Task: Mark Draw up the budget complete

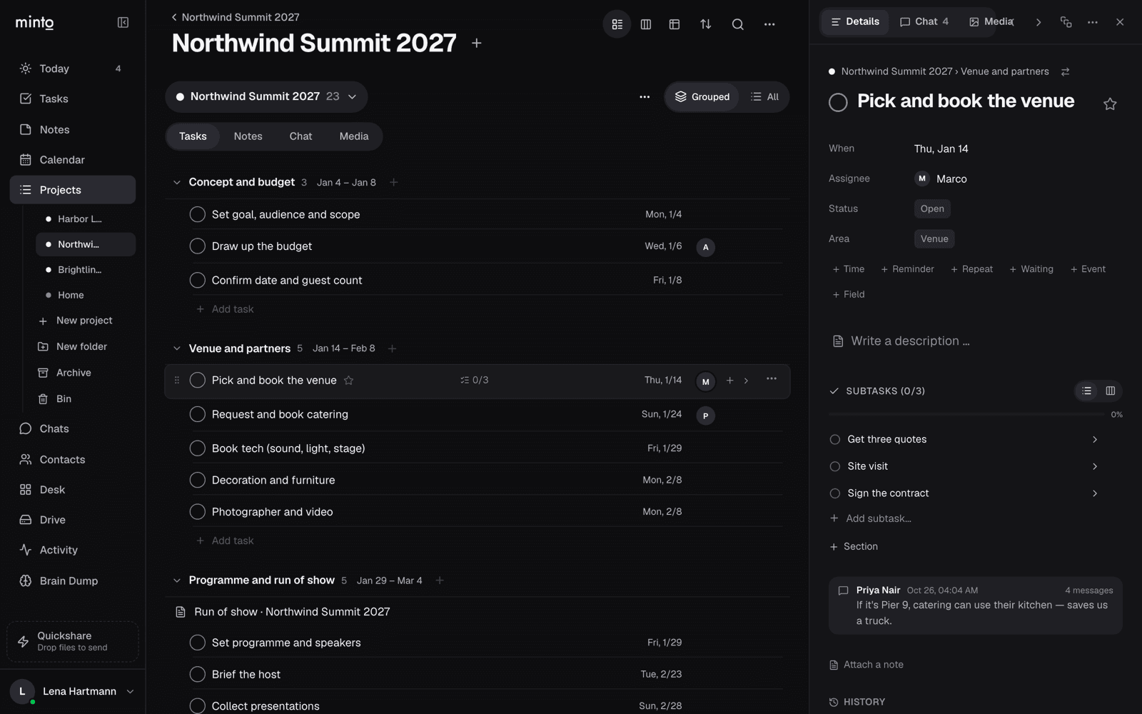Action: click(x=198, y=246)
